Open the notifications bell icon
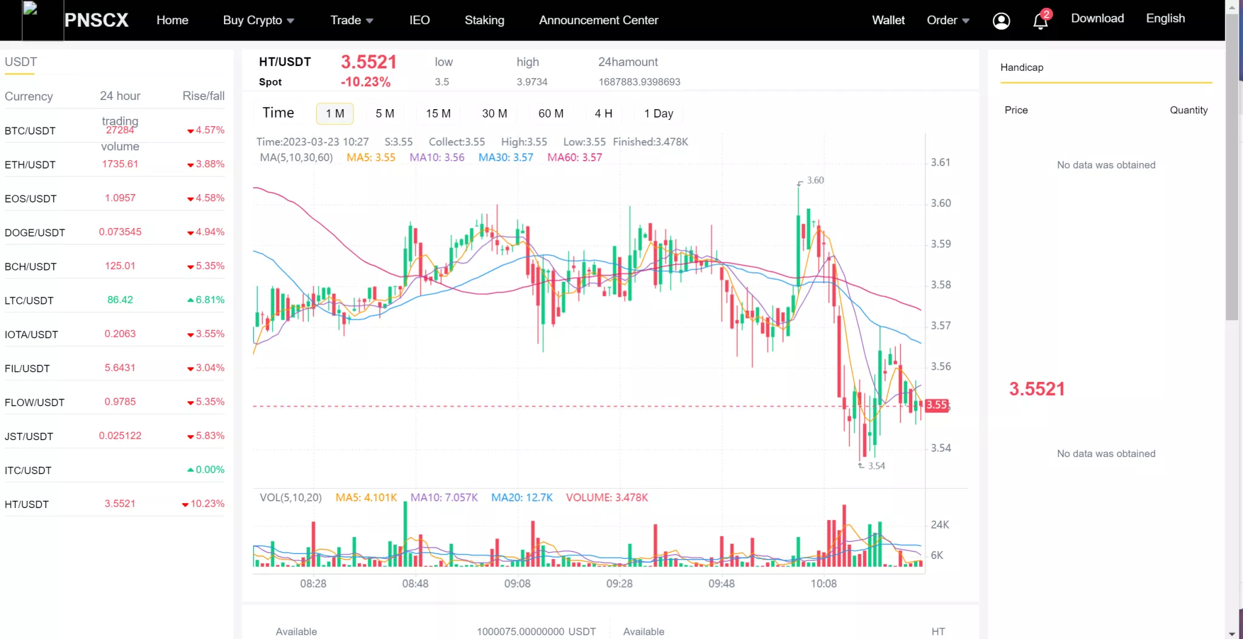 (1040, 21)
